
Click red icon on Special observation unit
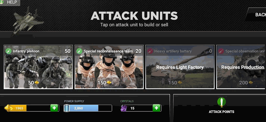coord(221,51)
